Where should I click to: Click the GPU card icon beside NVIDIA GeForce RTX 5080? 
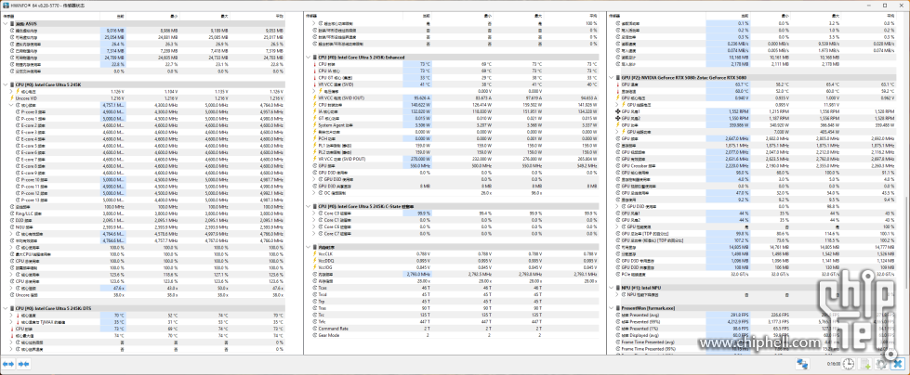[616, 78]
